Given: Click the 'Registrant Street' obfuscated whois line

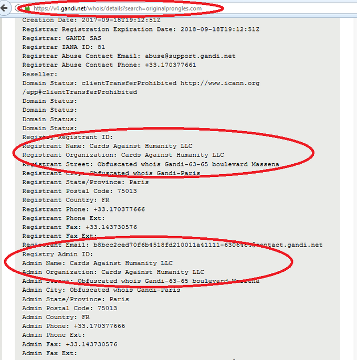Looking at the screenshot, I should click(x=151, y=164).
